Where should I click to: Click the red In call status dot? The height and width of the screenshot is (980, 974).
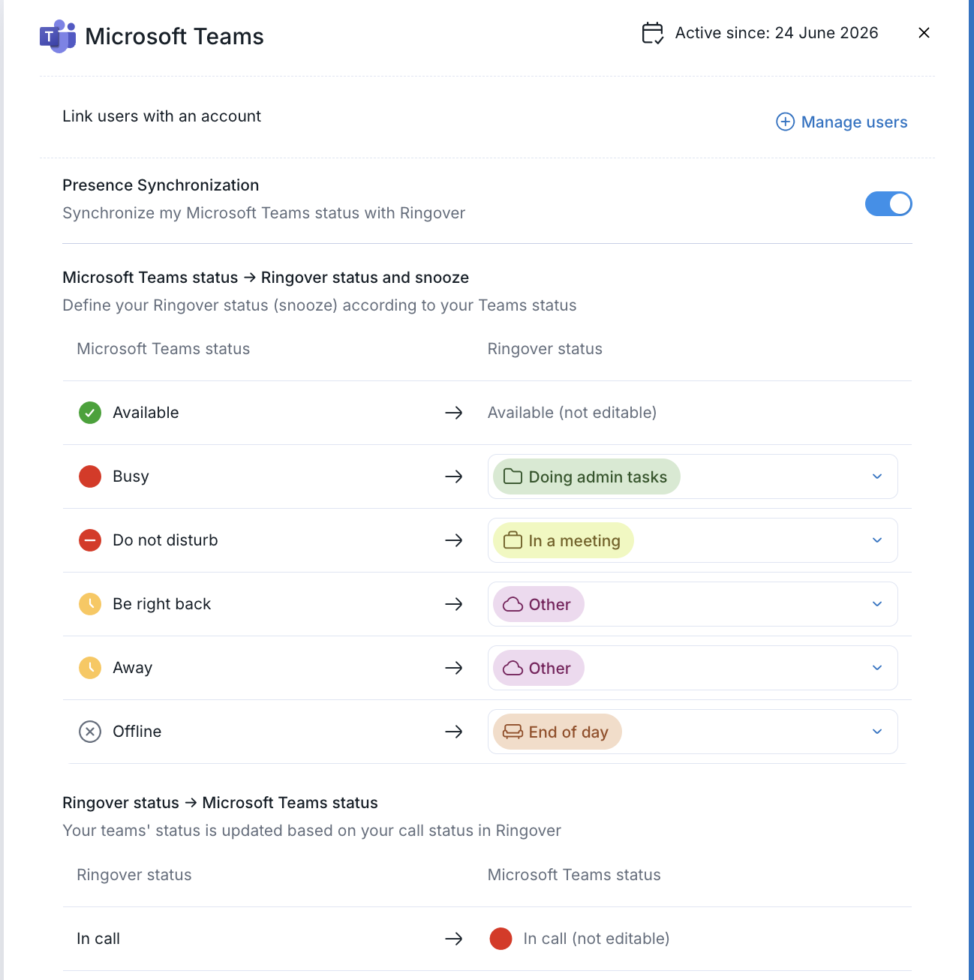click(x=501, y=939)
